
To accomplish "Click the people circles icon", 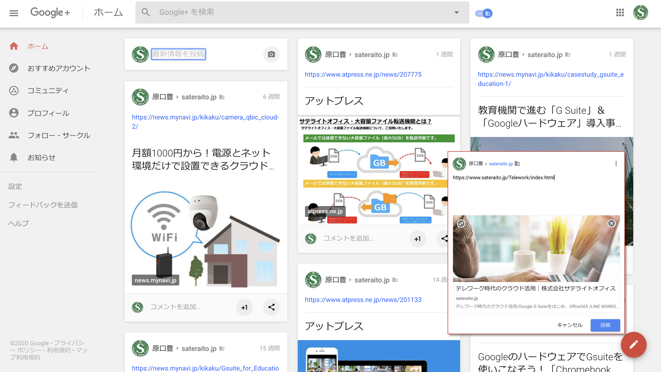I will click(14, 135).
